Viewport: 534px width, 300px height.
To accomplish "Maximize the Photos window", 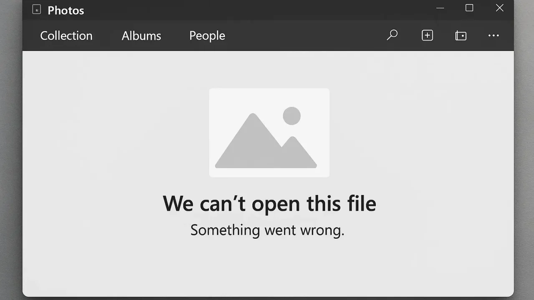I will point(469,8).
